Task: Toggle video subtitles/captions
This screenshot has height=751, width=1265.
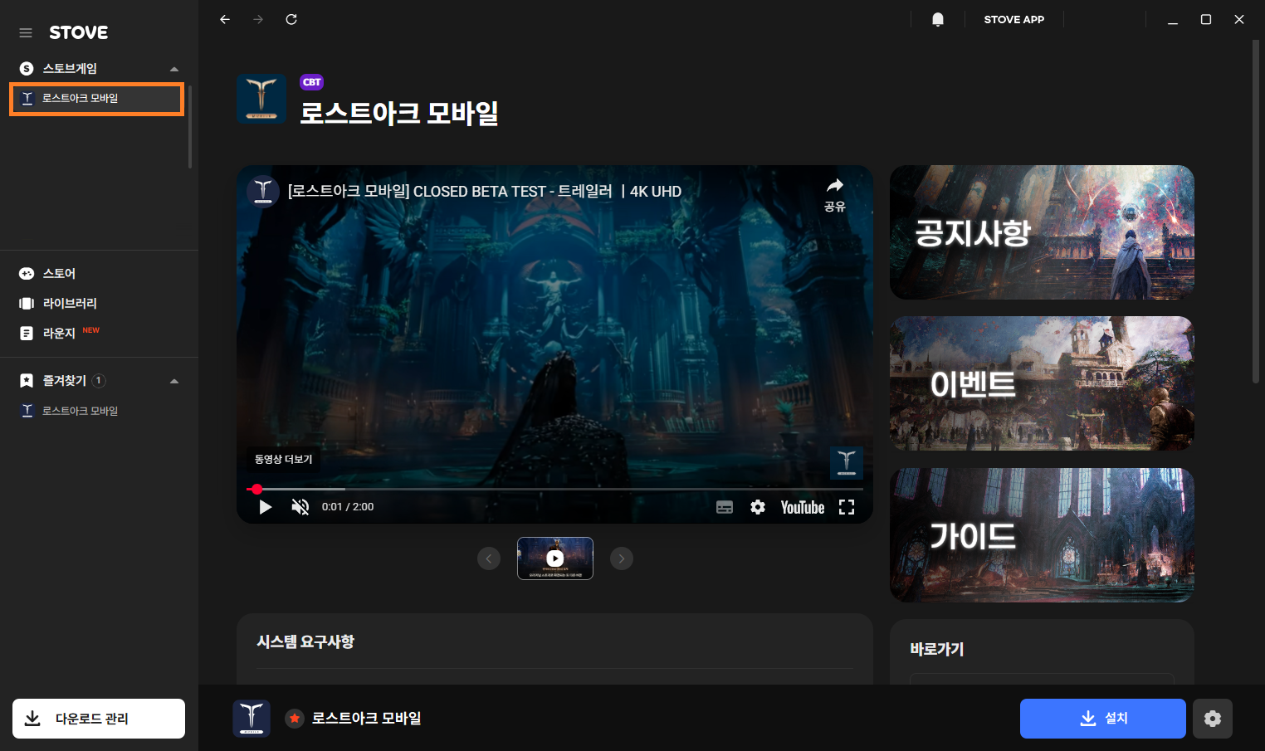Action: 724,507
